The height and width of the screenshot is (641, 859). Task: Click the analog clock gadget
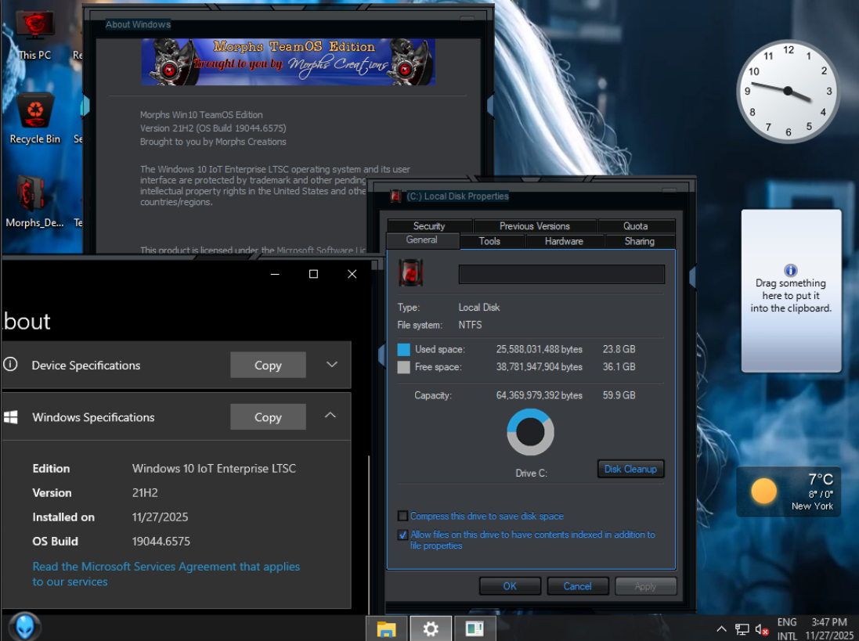point(788,92)
